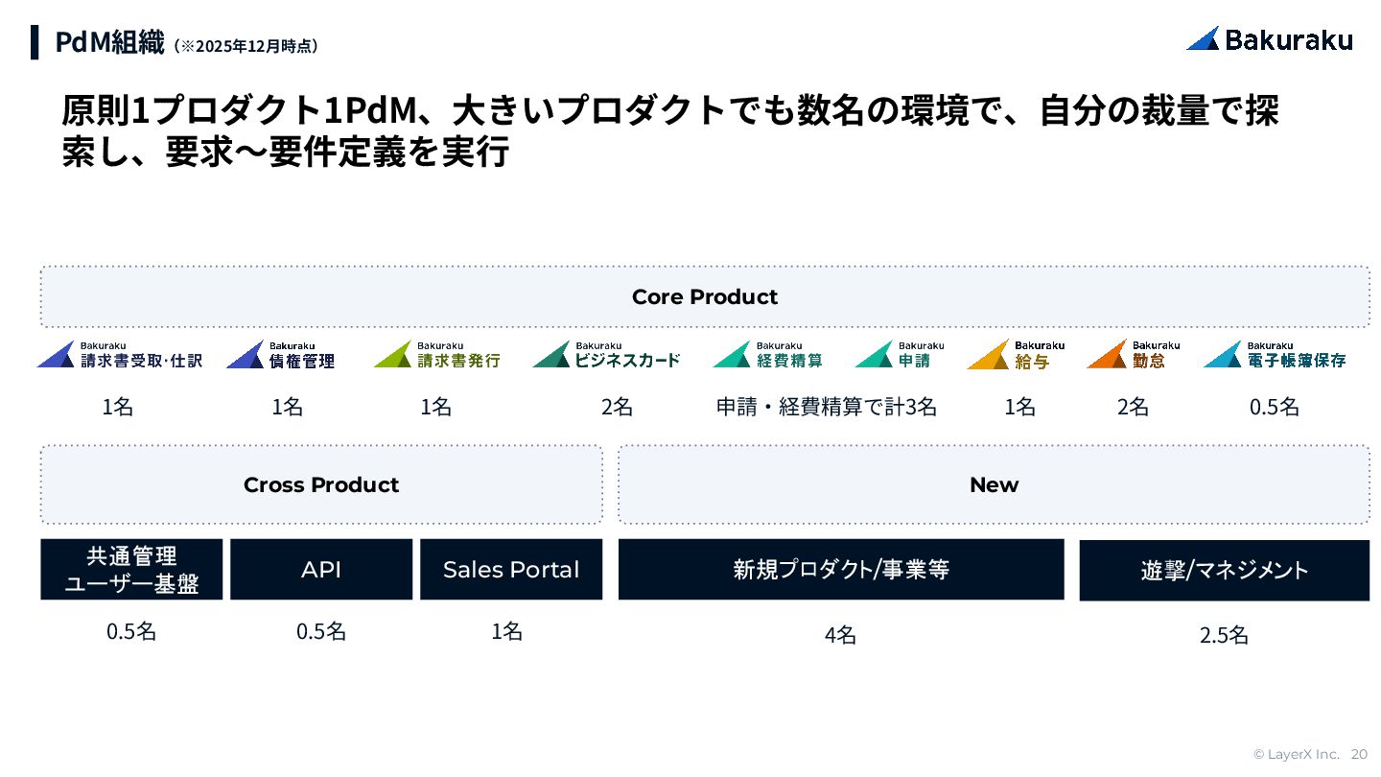The height and width of the screenshot is (777, 1381).
Task: Select the Bakuraku 勤怠 product logo
Action: 1134,355
